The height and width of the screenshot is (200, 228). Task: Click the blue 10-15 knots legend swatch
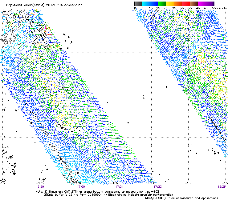pyautogui.click(x=154, y=4)
